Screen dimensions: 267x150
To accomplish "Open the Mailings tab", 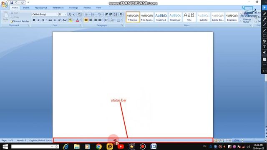I will click(x=73, y=7).
